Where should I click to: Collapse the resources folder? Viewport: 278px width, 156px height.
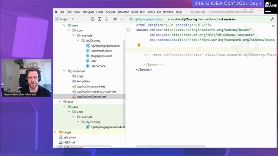pos(64,71)
